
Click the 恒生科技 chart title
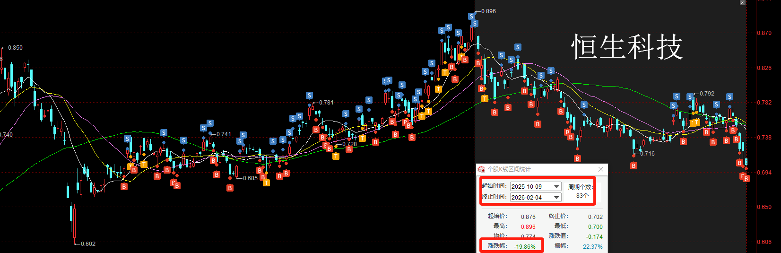pyautogui.click(x=627, y=47)
